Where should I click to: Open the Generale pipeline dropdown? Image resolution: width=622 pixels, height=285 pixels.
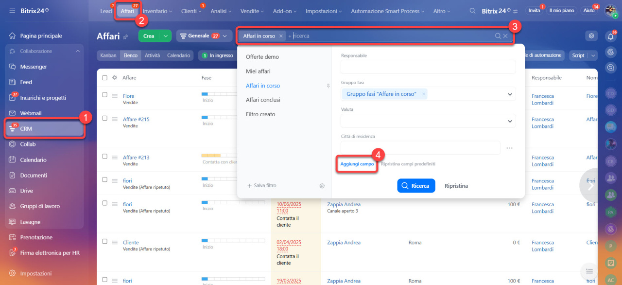pyautogui.click(x=204, y=36)
